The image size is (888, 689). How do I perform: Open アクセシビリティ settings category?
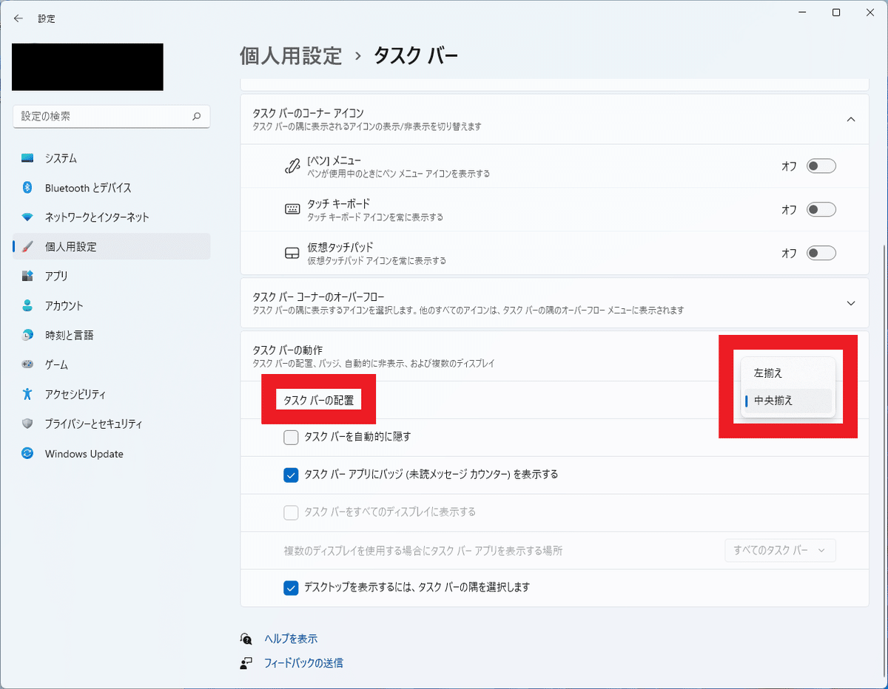[x=112, y=395]
